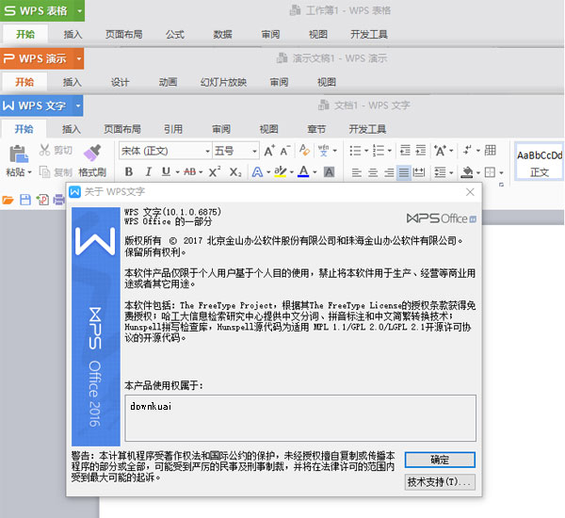The height and width of the screenshot is (518, 565).
Task: Expand the bullet list style arrow
Action: coord(366,151)
